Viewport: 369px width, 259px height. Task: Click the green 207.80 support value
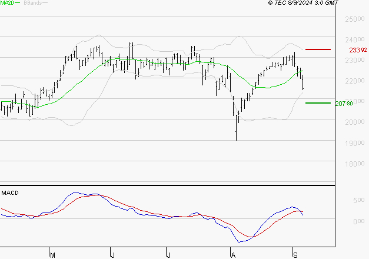pyautogui.click(x=344, y=104)
